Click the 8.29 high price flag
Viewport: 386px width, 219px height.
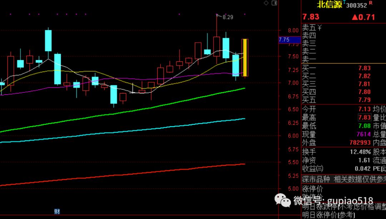click(227, 17)
